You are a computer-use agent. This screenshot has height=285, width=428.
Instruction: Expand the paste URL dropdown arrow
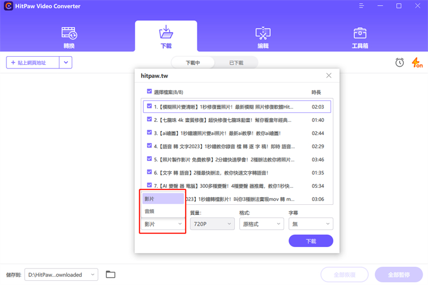(x=66, y=63)
